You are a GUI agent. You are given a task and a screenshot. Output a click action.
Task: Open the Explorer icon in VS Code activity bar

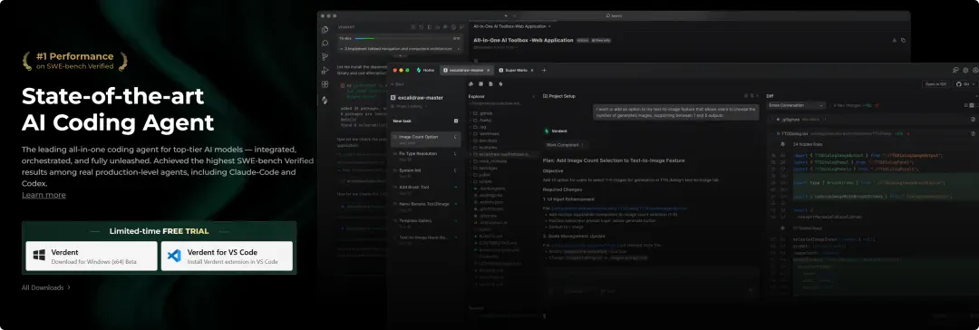[x=325, y=29]
